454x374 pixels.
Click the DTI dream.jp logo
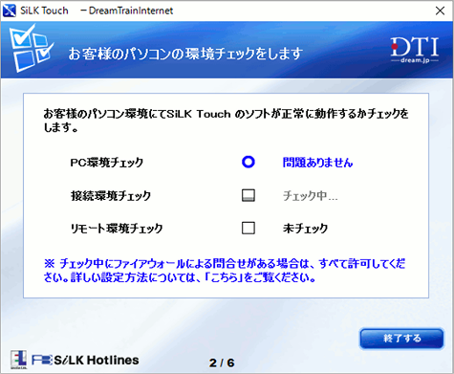point(415,50)
